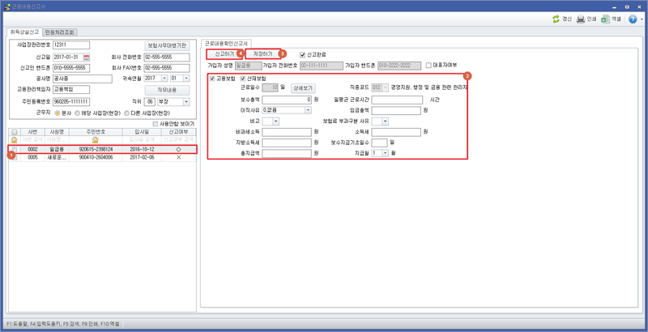Open the 직위 dropdown showing 부장

tap(185, 102)
